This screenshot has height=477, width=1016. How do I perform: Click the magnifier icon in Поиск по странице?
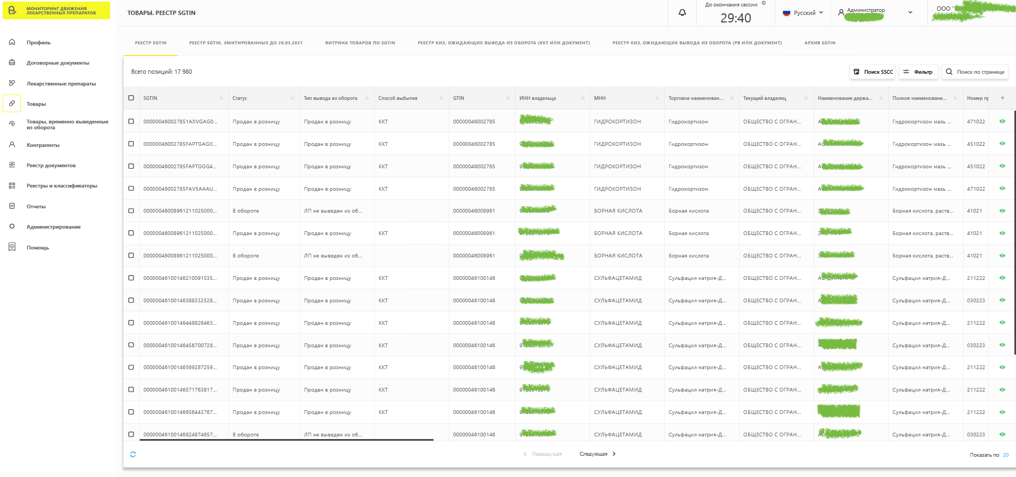(949, 72)
